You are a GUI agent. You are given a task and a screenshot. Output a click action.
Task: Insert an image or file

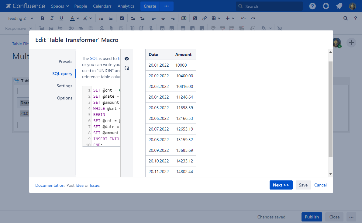pyautogui.click(x=195, y=18)
